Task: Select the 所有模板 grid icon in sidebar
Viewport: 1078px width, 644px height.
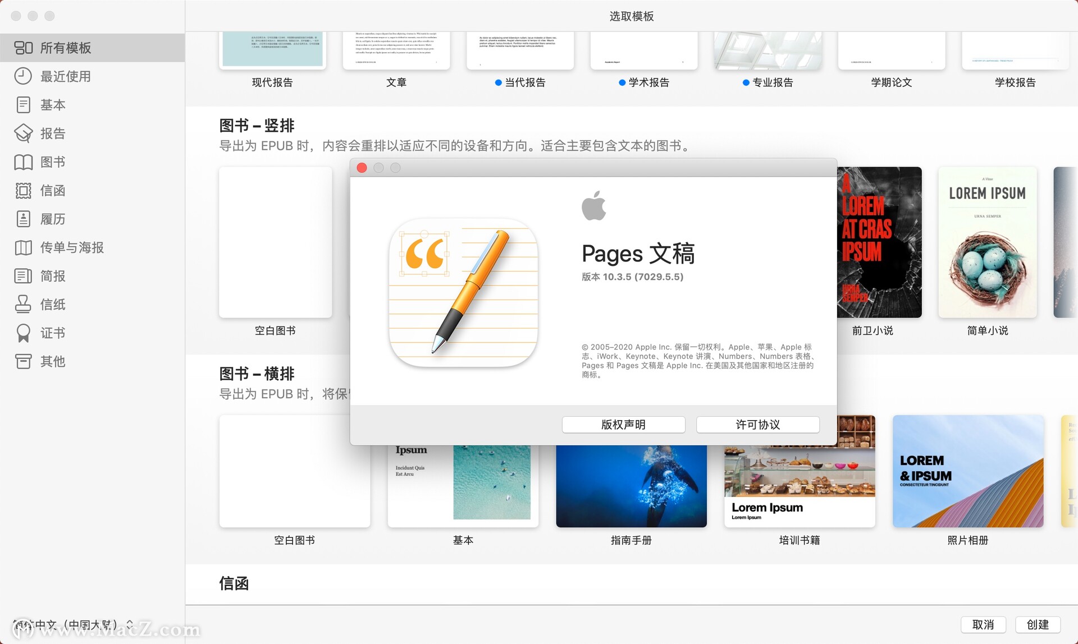Action: (x=23, y=48)
